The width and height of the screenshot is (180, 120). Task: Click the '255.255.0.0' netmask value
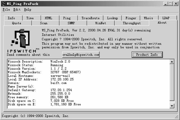tap(60, 94)
